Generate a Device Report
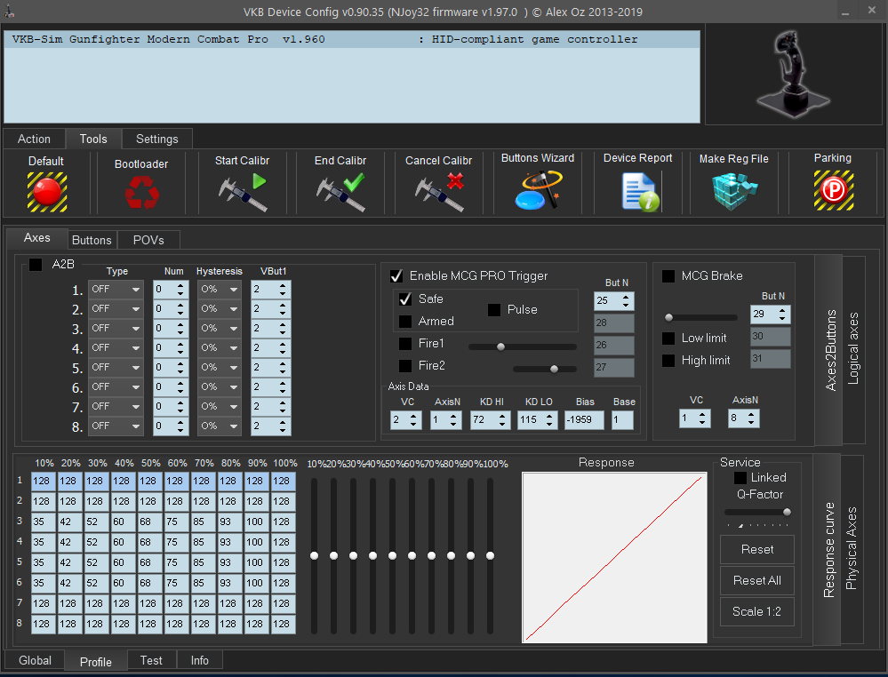888x677 pixels. pyautogui.click(x=638, y=191)
